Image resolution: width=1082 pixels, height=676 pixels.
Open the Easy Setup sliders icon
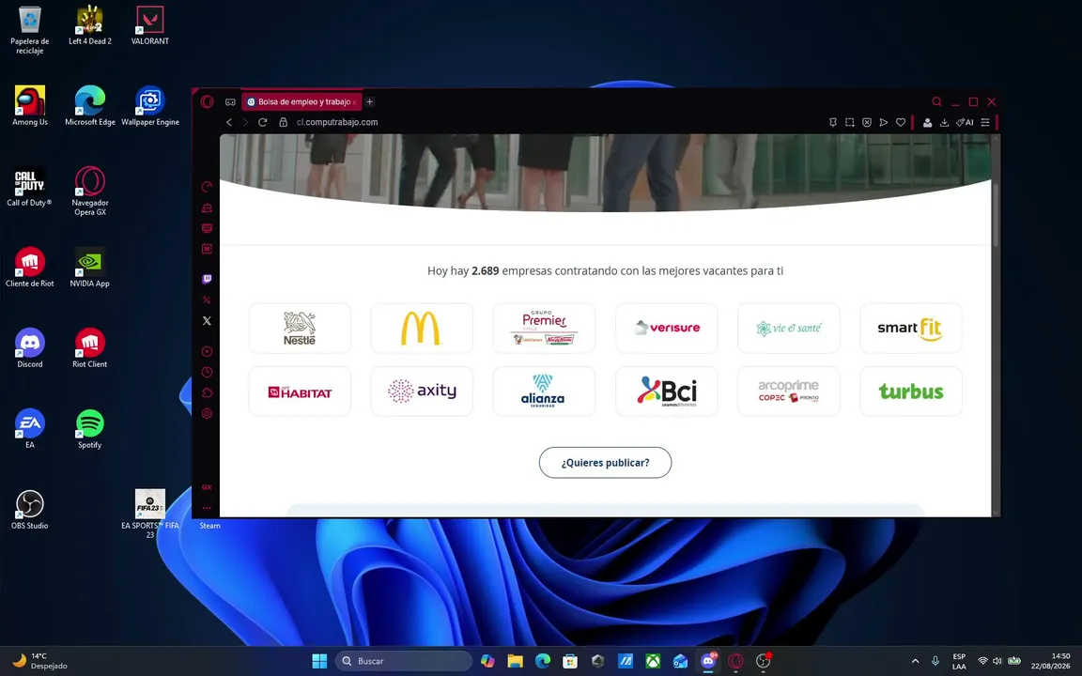(x=985, y=122)
